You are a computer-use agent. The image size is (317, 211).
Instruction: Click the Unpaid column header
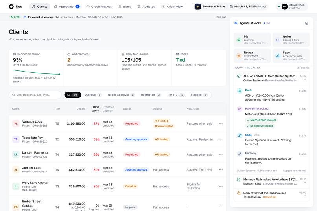coord(81,108)
